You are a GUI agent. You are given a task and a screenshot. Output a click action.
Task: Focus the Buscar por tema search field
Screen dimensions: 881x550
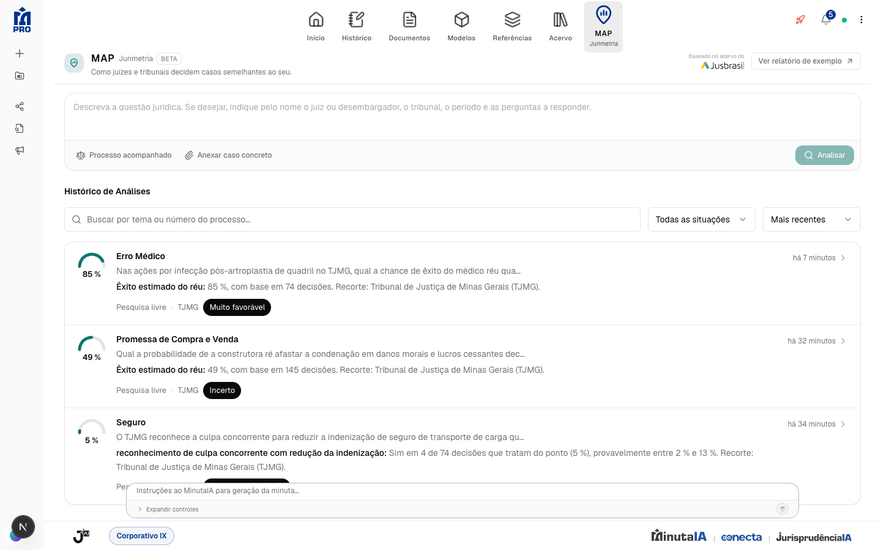[352, 219]
